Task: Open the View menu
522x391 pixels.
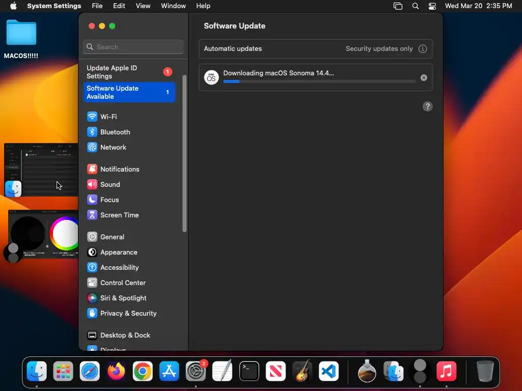Action: coord(143,6)
